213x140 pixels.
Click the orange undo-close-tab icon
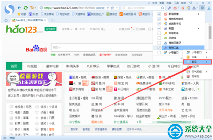(x=32, y=7)
